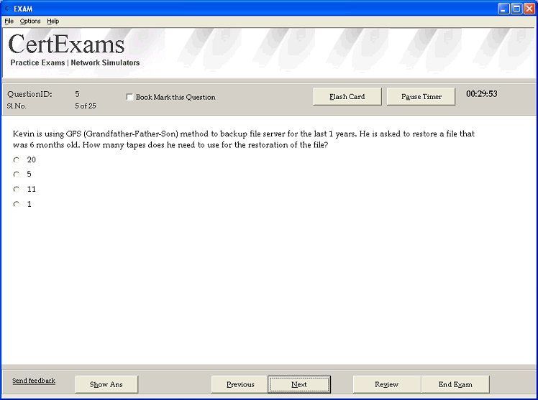
Task: Follow the Send feedback link
Action: click(x=34, y=381)
